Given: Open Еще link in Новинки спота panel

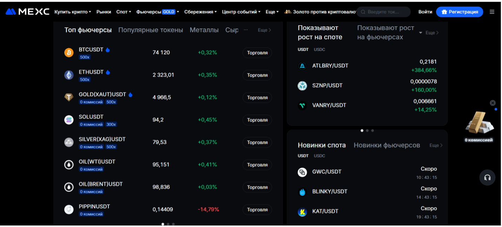Looking at the screenshot, I should coord(436,145).
